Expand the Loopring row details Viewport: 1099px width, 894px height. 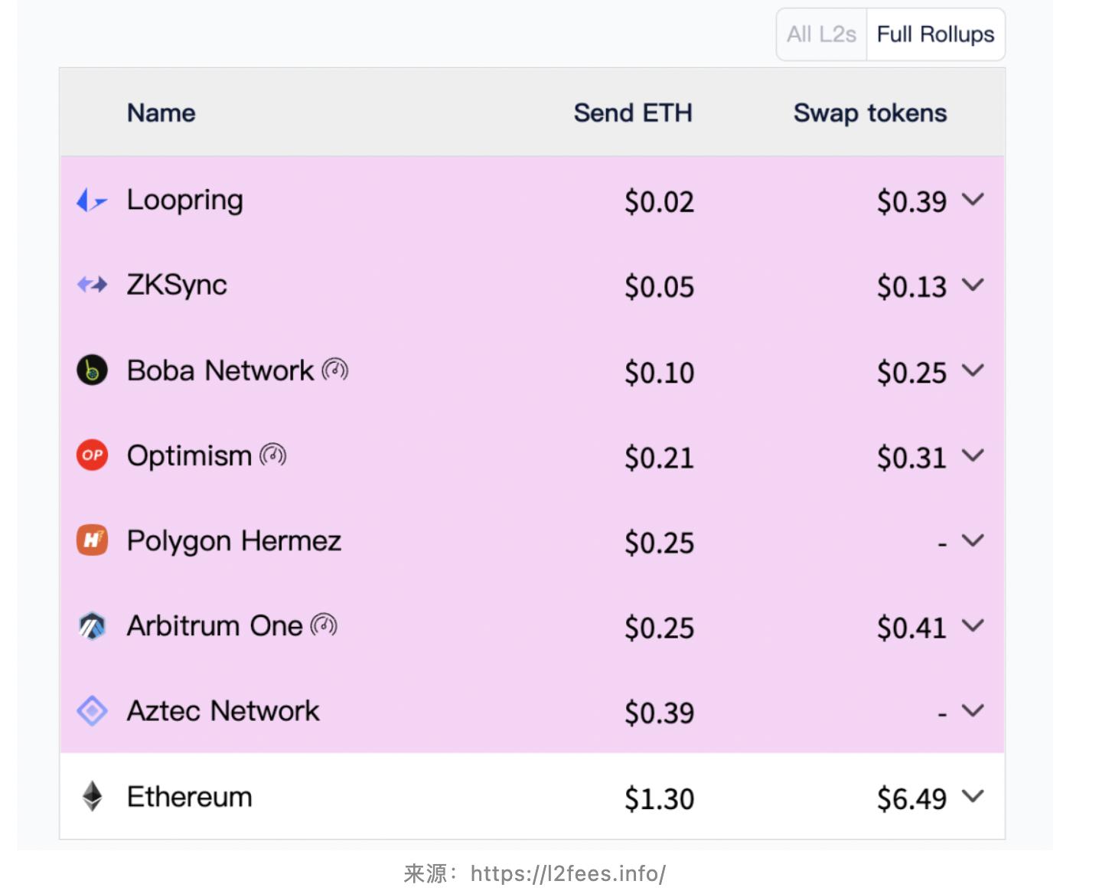pyautogui.click(x=973, y=200)
